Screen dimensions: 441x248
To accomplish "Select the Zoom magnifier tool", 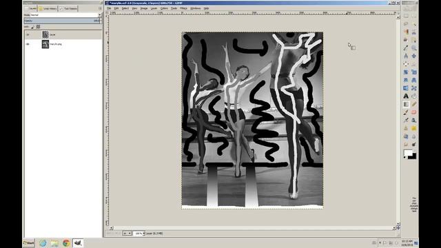I will (413, 48).
